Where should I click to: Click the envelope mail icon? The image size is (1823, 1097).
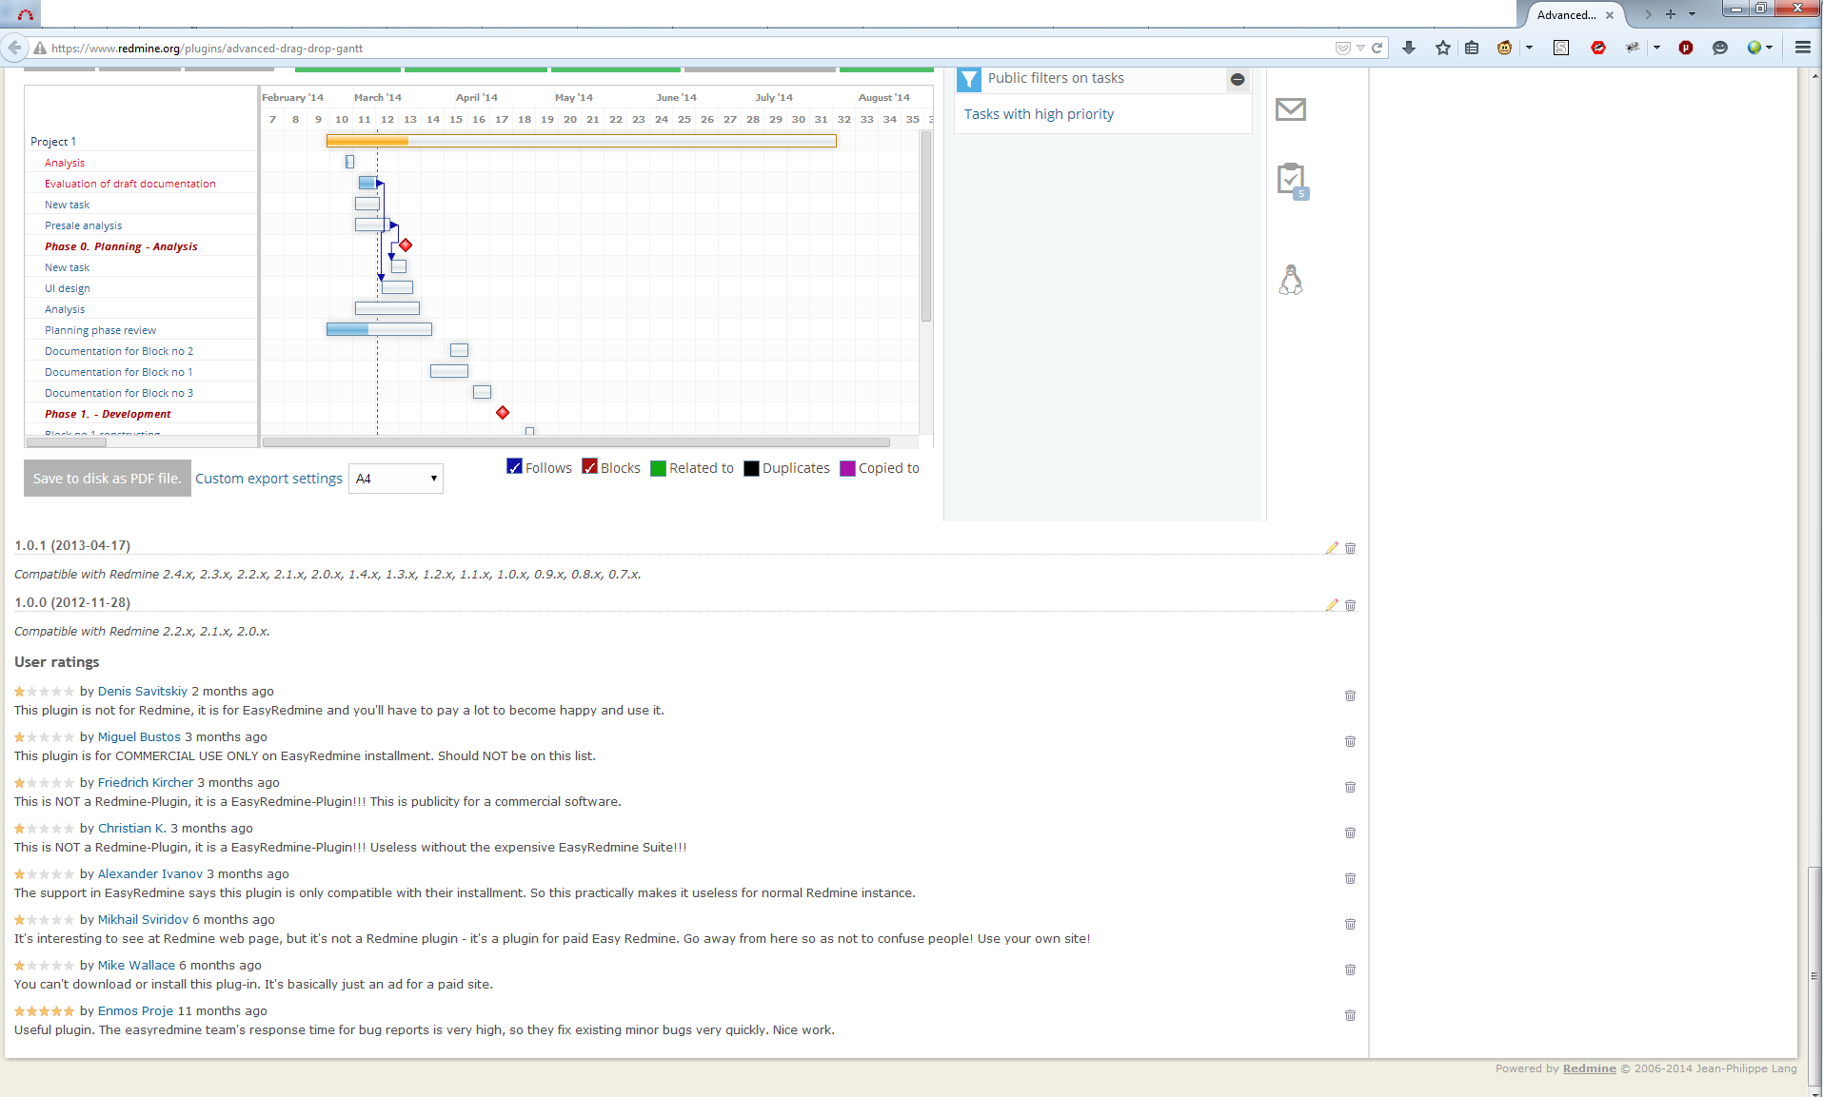(x=1290, y=110)
